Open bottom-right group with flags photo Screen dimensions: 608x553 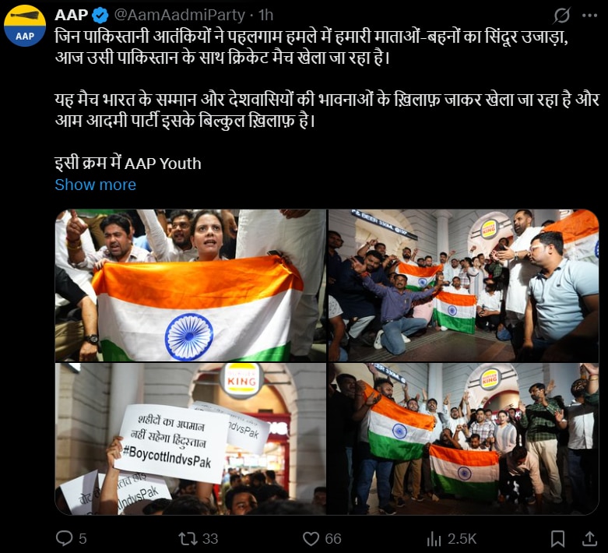tap(464, 439)
